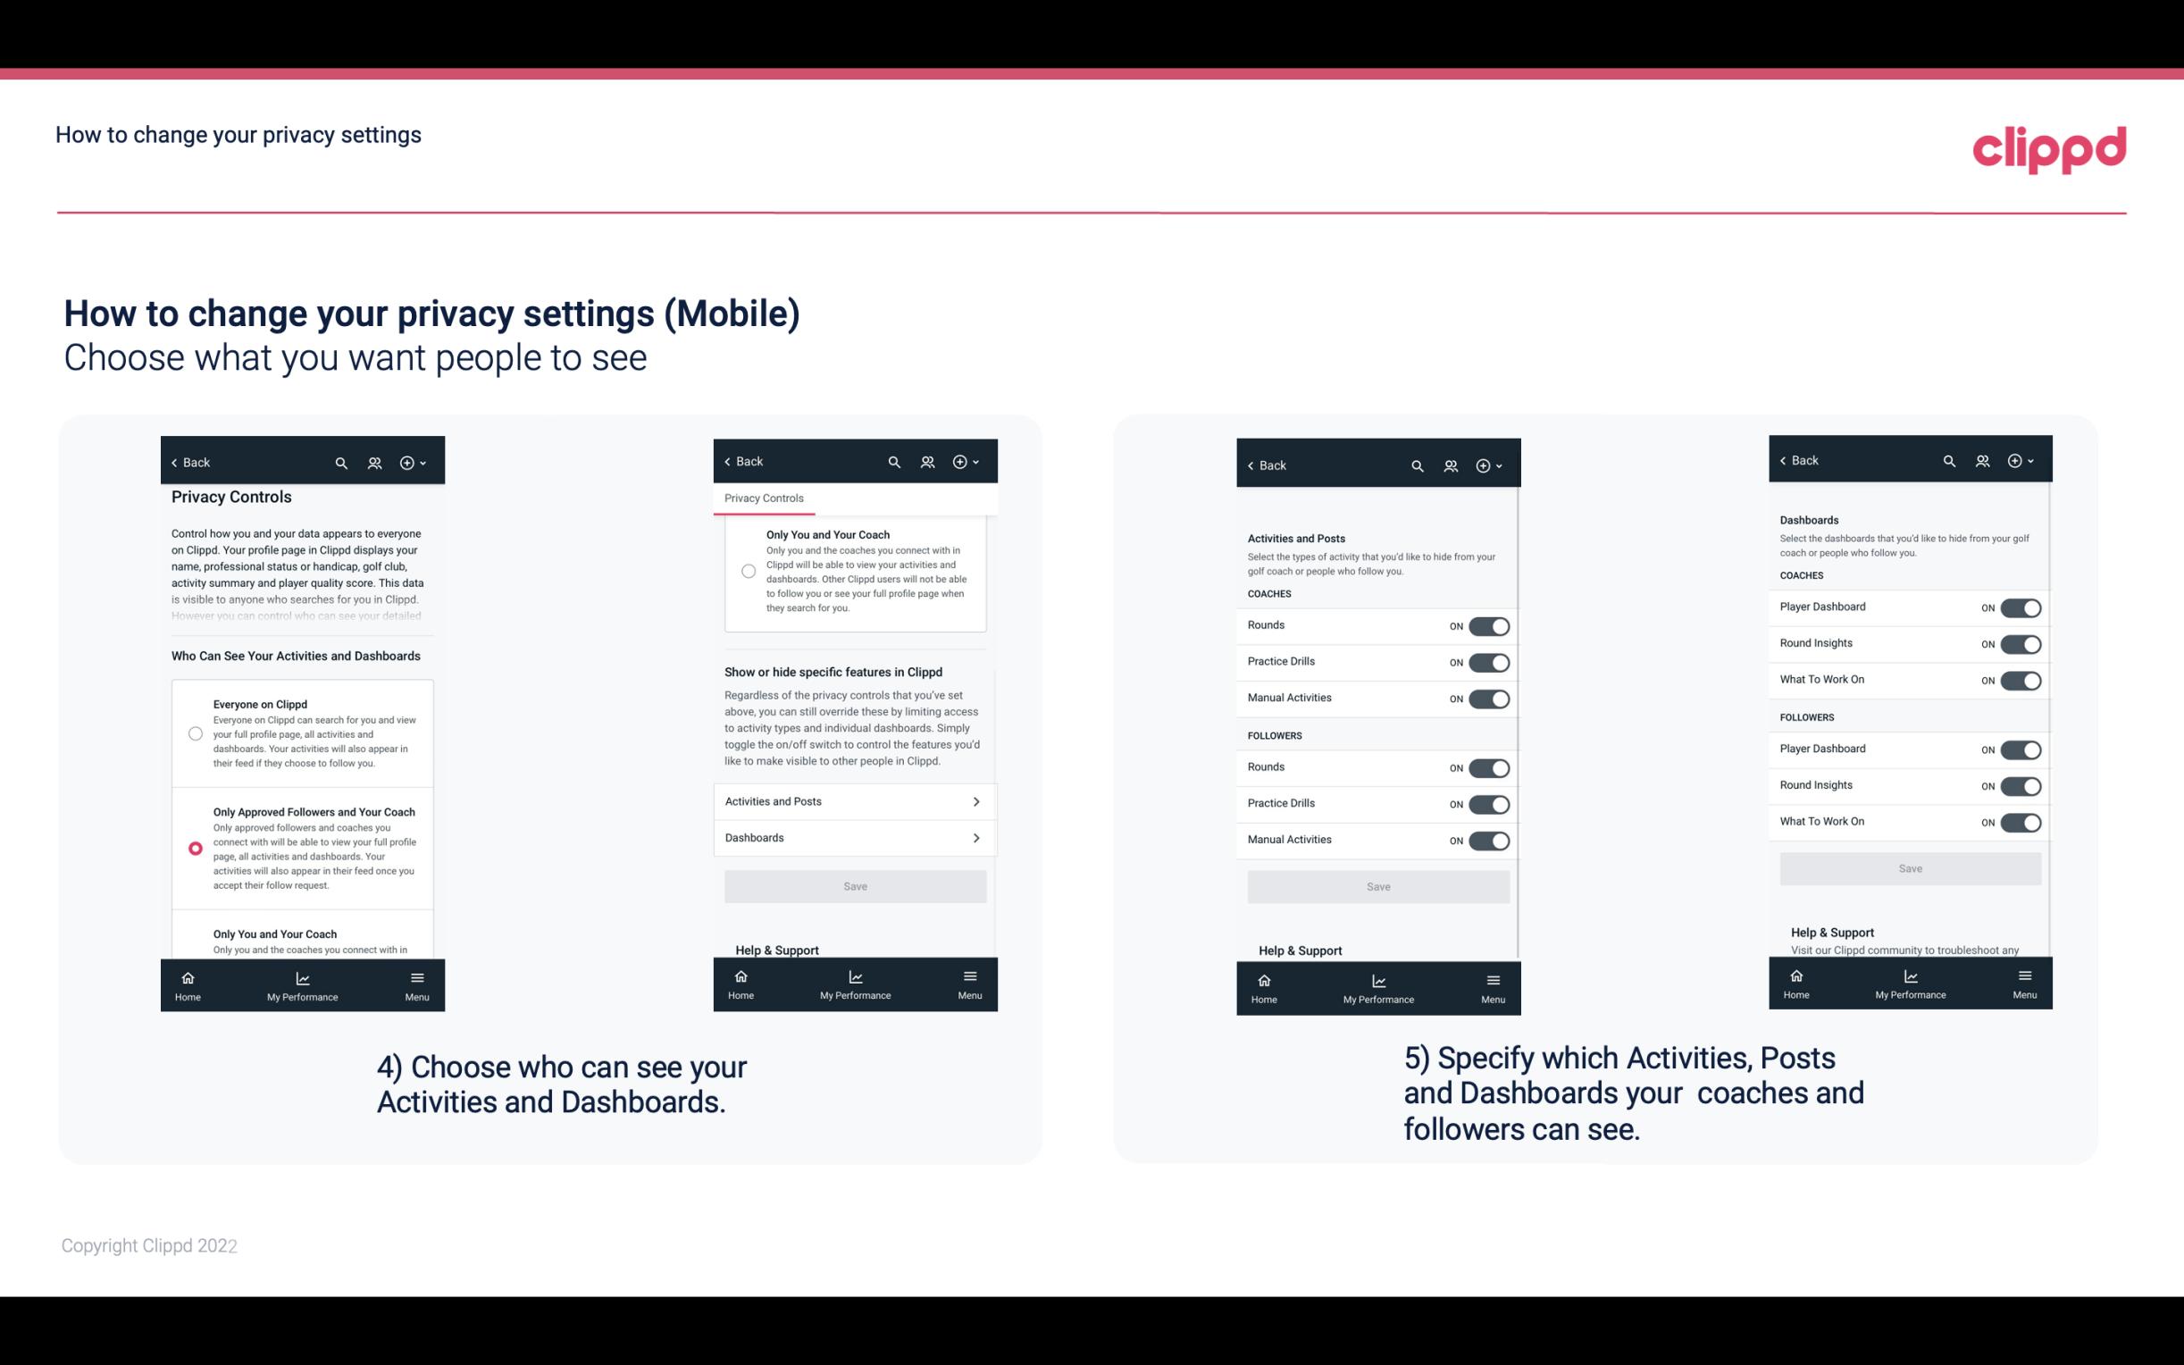Image resolution: width=2184 pixels, height=1365 pixels.
Task: Click Save button on Dashboards screen
Action: tap(1911, 868)
